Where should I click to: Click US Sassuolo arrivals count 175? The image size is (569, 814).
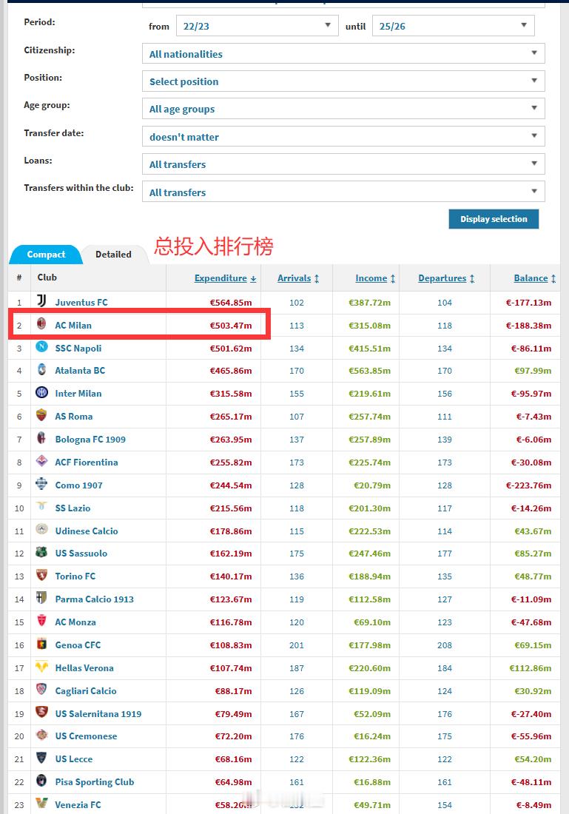coord(297,554)
